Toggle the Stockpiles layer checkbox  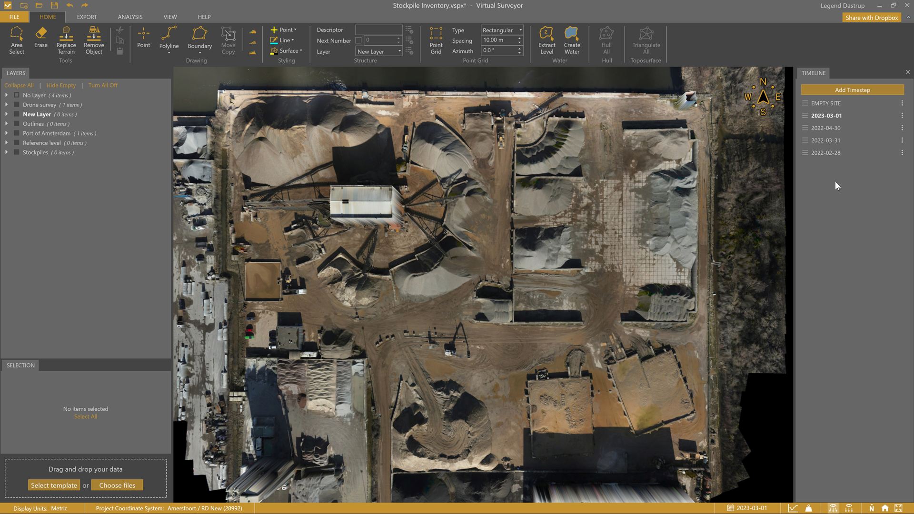coord(17,152)
